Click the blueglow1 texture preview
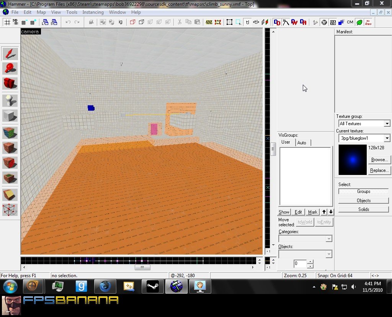 point(353,160)
